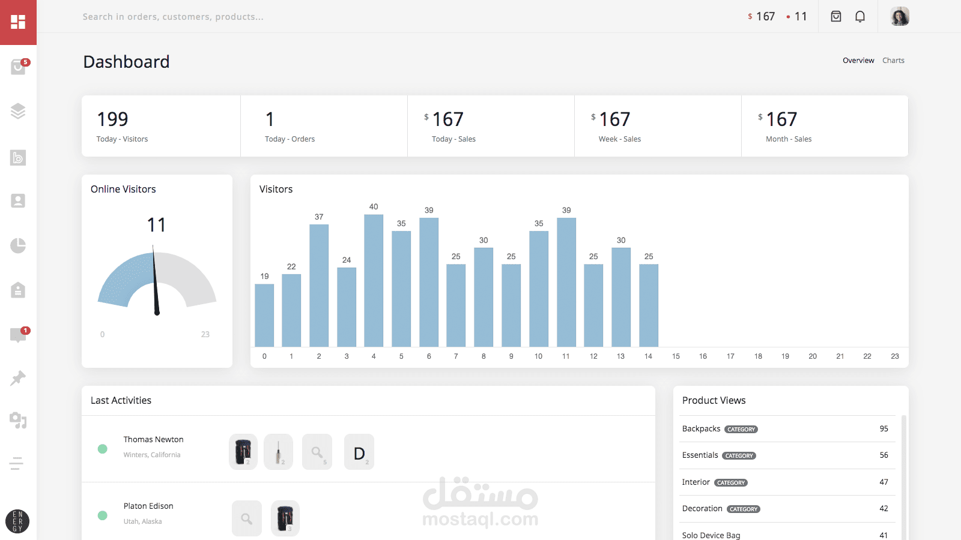Open the pushpin sidebar icon

point(18,379)
